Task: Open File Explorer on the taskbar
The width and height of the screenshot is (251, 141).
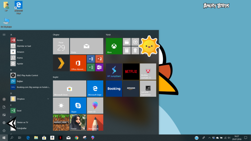Action: click(x=36, y=138)
